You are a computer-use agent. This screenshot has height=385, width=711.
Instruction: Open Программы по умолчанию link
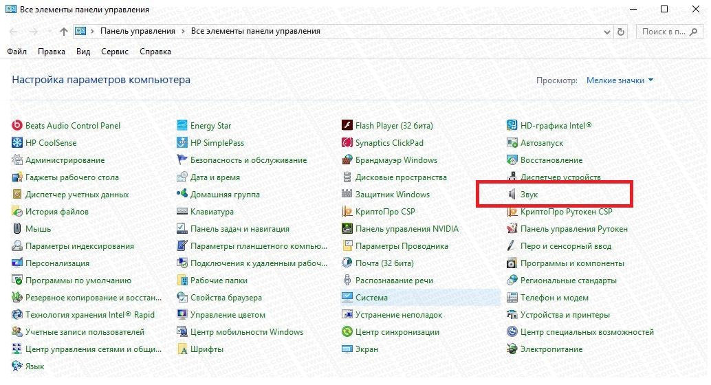(x=78, y=280)
